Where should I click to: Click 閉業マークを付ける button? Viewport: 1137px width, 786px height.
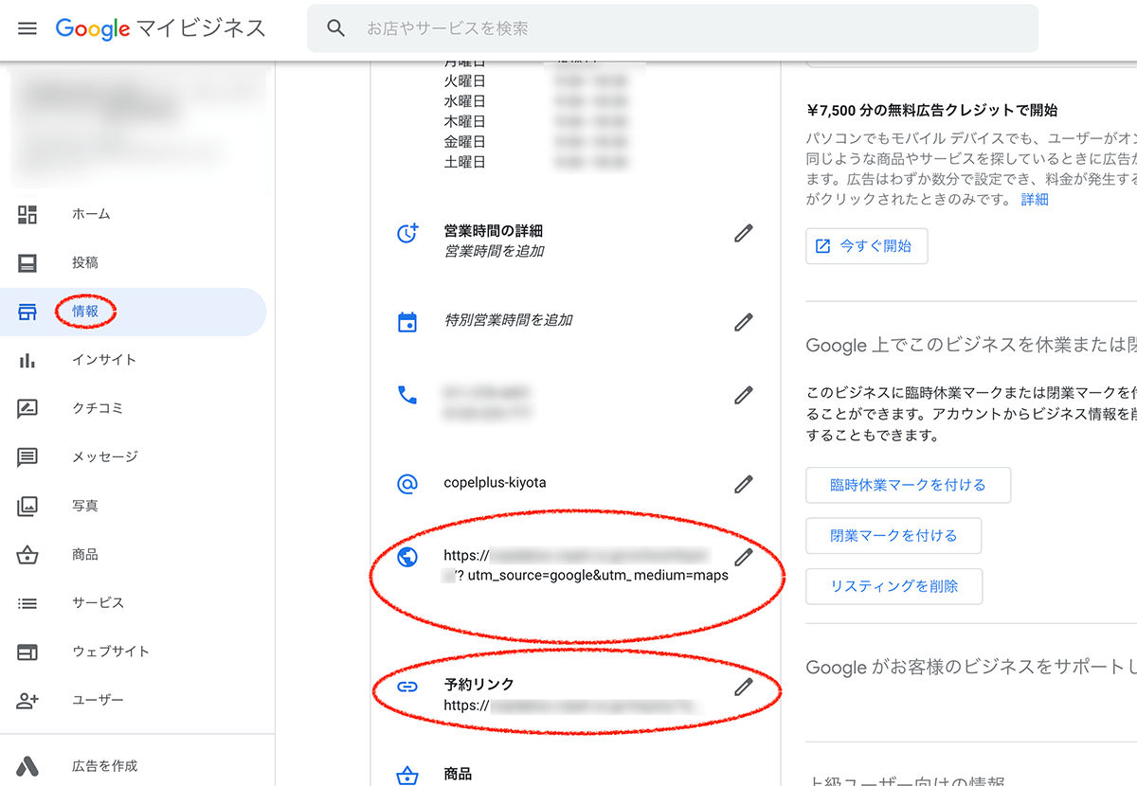(893, 536)
